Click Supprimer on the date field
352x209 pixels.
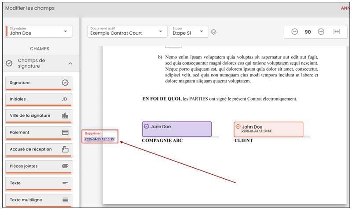[x=93, y=133]
